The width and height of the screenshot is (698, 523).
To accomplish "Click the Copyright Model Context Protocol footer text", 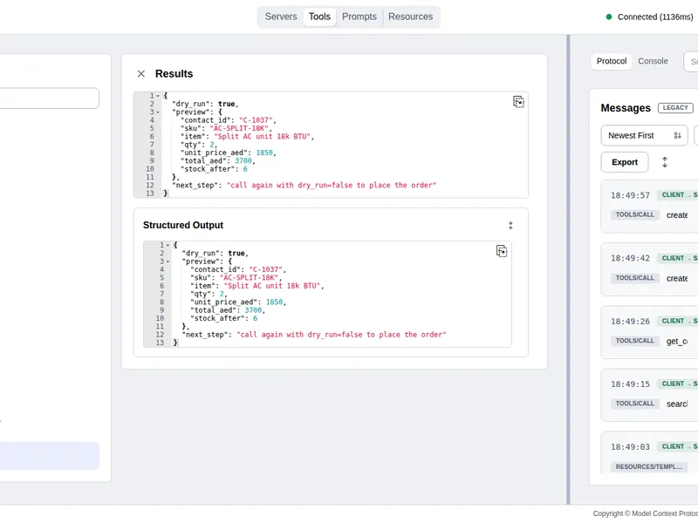I will (646, 513).
